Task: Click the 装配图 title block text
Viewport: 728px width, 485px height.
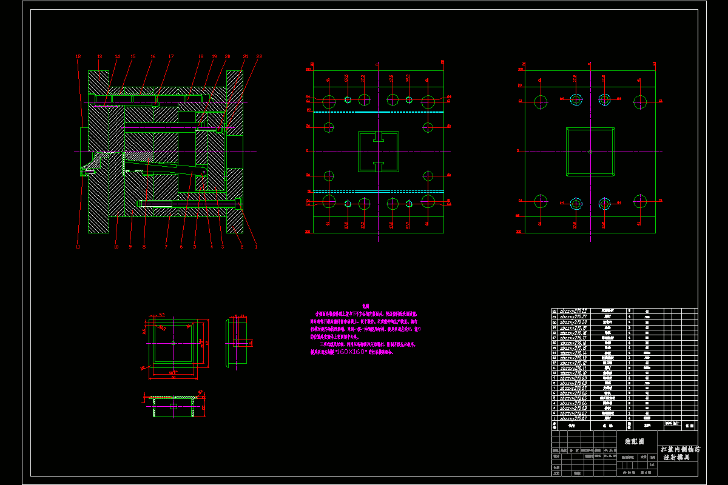Action: (x=633, y=441)
